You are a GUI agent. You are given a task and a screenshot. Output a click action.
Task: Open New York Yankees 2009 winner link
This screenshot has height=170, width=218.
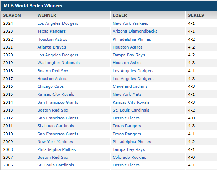point(55,142)
